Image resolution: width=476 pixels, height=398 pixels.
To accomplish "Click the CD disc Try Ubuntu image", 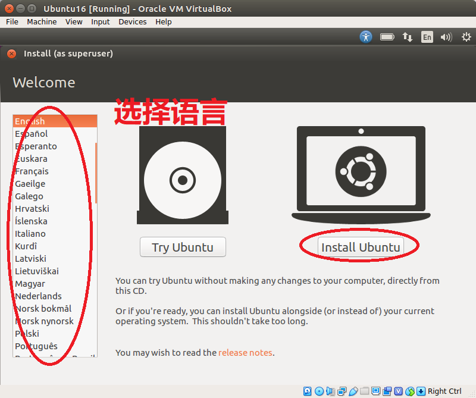I will 183,175.
